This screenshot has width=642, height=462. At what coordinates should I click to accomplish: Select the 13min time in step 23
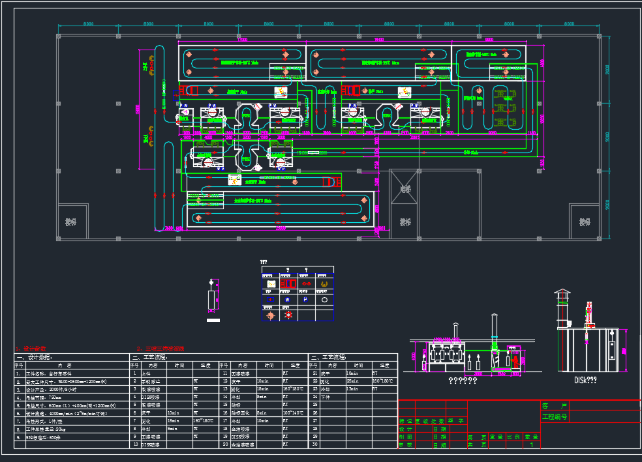point(352,389)
